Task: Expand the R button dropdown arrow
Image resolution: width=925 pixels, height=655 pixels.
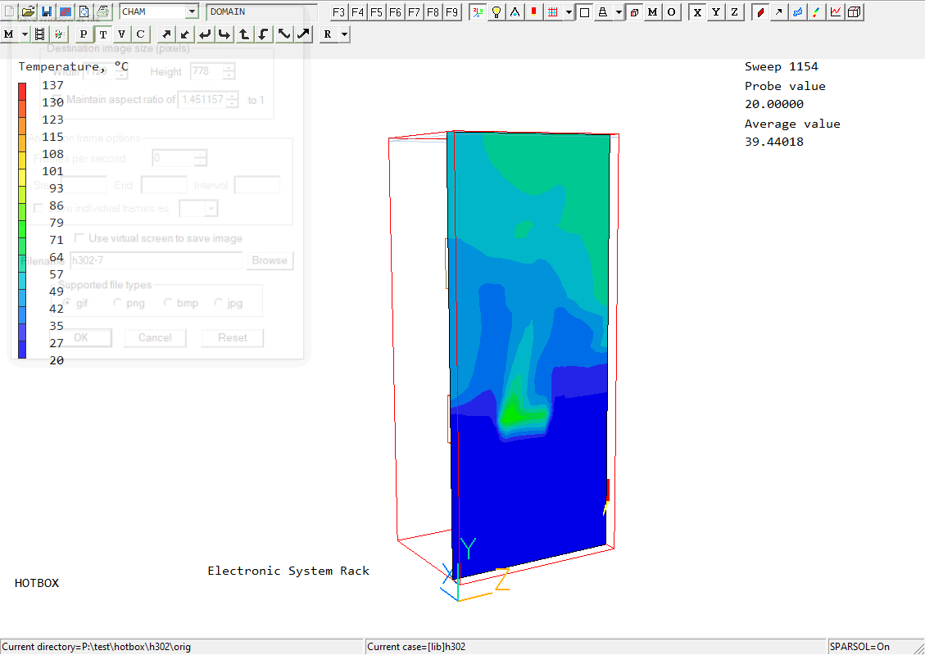Action: pyautogui.click(x=344, y=34)
